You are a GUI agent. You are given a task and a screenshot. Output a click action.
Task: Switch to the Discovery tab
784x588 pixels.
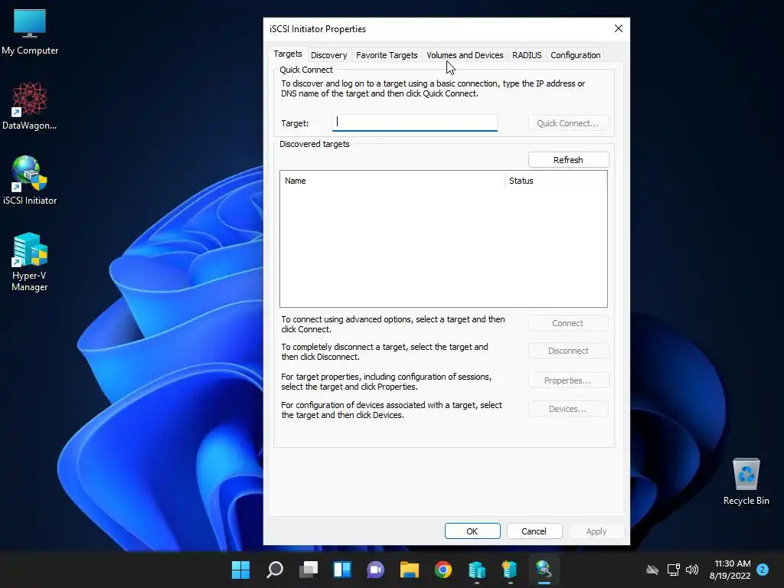(x=328, y=55)
